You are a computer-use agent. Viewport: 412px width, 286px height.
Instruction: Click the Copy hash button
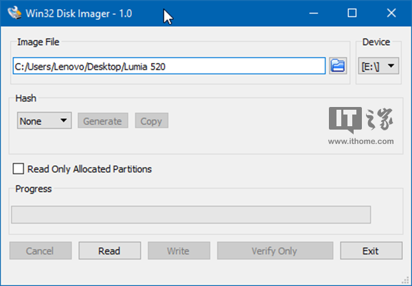pos(151,121)
